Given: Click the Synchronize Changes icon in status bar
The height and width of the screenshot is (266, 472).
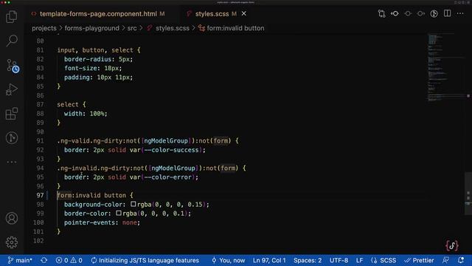Looking at the screenshot, I should [x=44, y=260].
